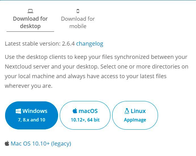The height and width of the screenshot is (156, 196).
Task: Click the 'Latest stable version: 2.6.4' text
Action: click(40, 44)
